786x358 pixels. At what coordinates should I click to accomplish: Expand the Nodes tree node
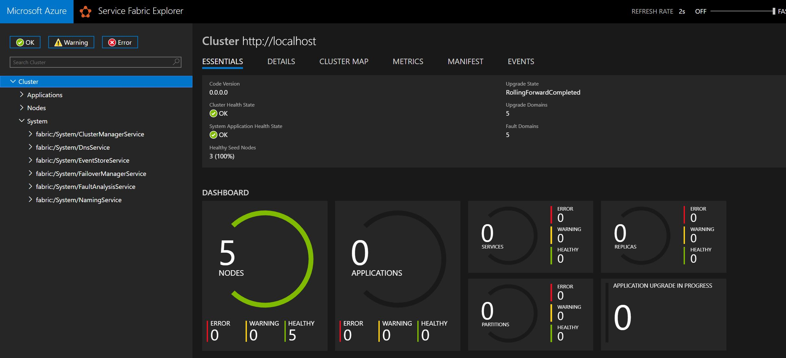[x=22, y=108]
